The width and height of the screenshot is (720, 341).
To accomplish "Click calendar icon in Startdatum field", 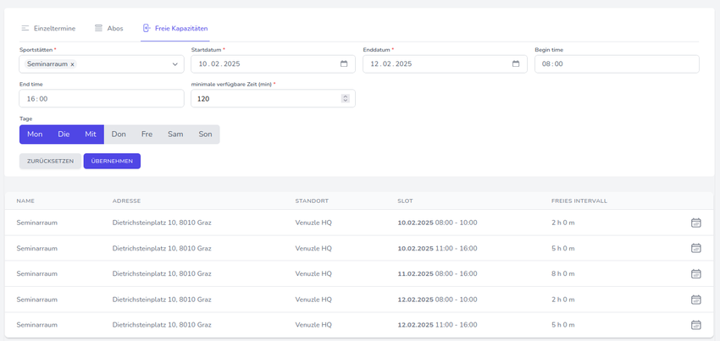I will [x=344, y=64].
